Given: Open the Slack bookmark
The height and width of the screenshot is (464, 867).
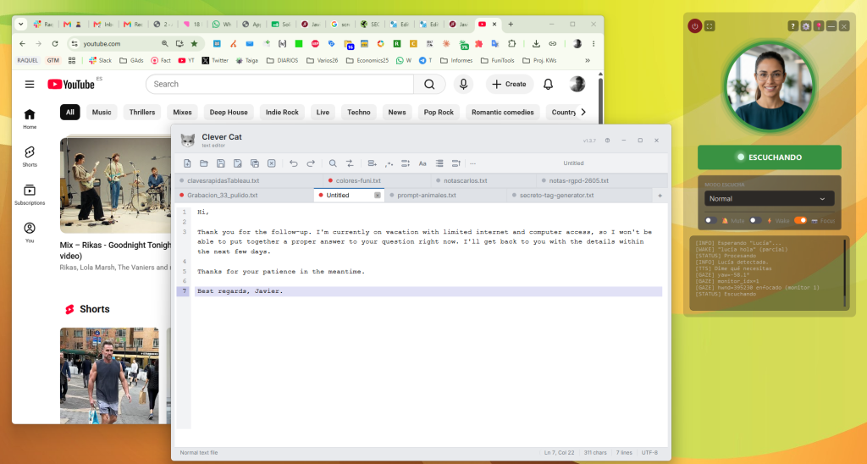Looking at the screenshot, I should tap(100, 60).
